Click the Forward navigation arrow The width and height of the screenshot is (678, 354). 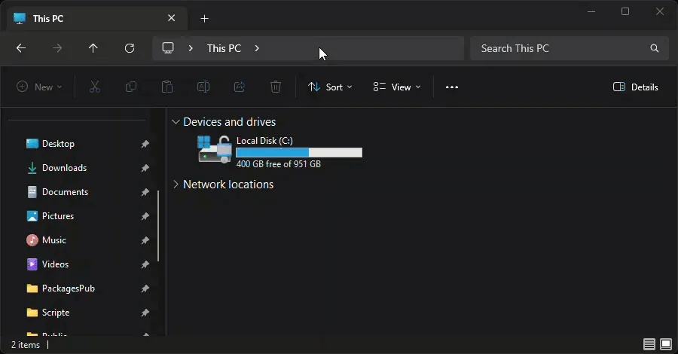(x=57, y=48)
